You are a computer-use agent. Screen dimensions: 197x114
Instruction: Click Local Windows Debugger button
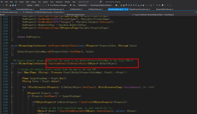point(58,5)
